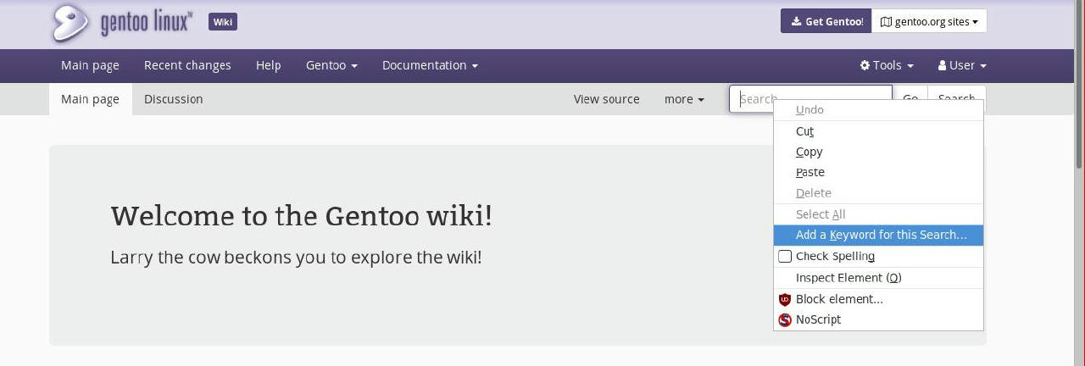Screen dimensions: 1085x366
Task: Open the User dropdown
Action: [x=962, y=65]
